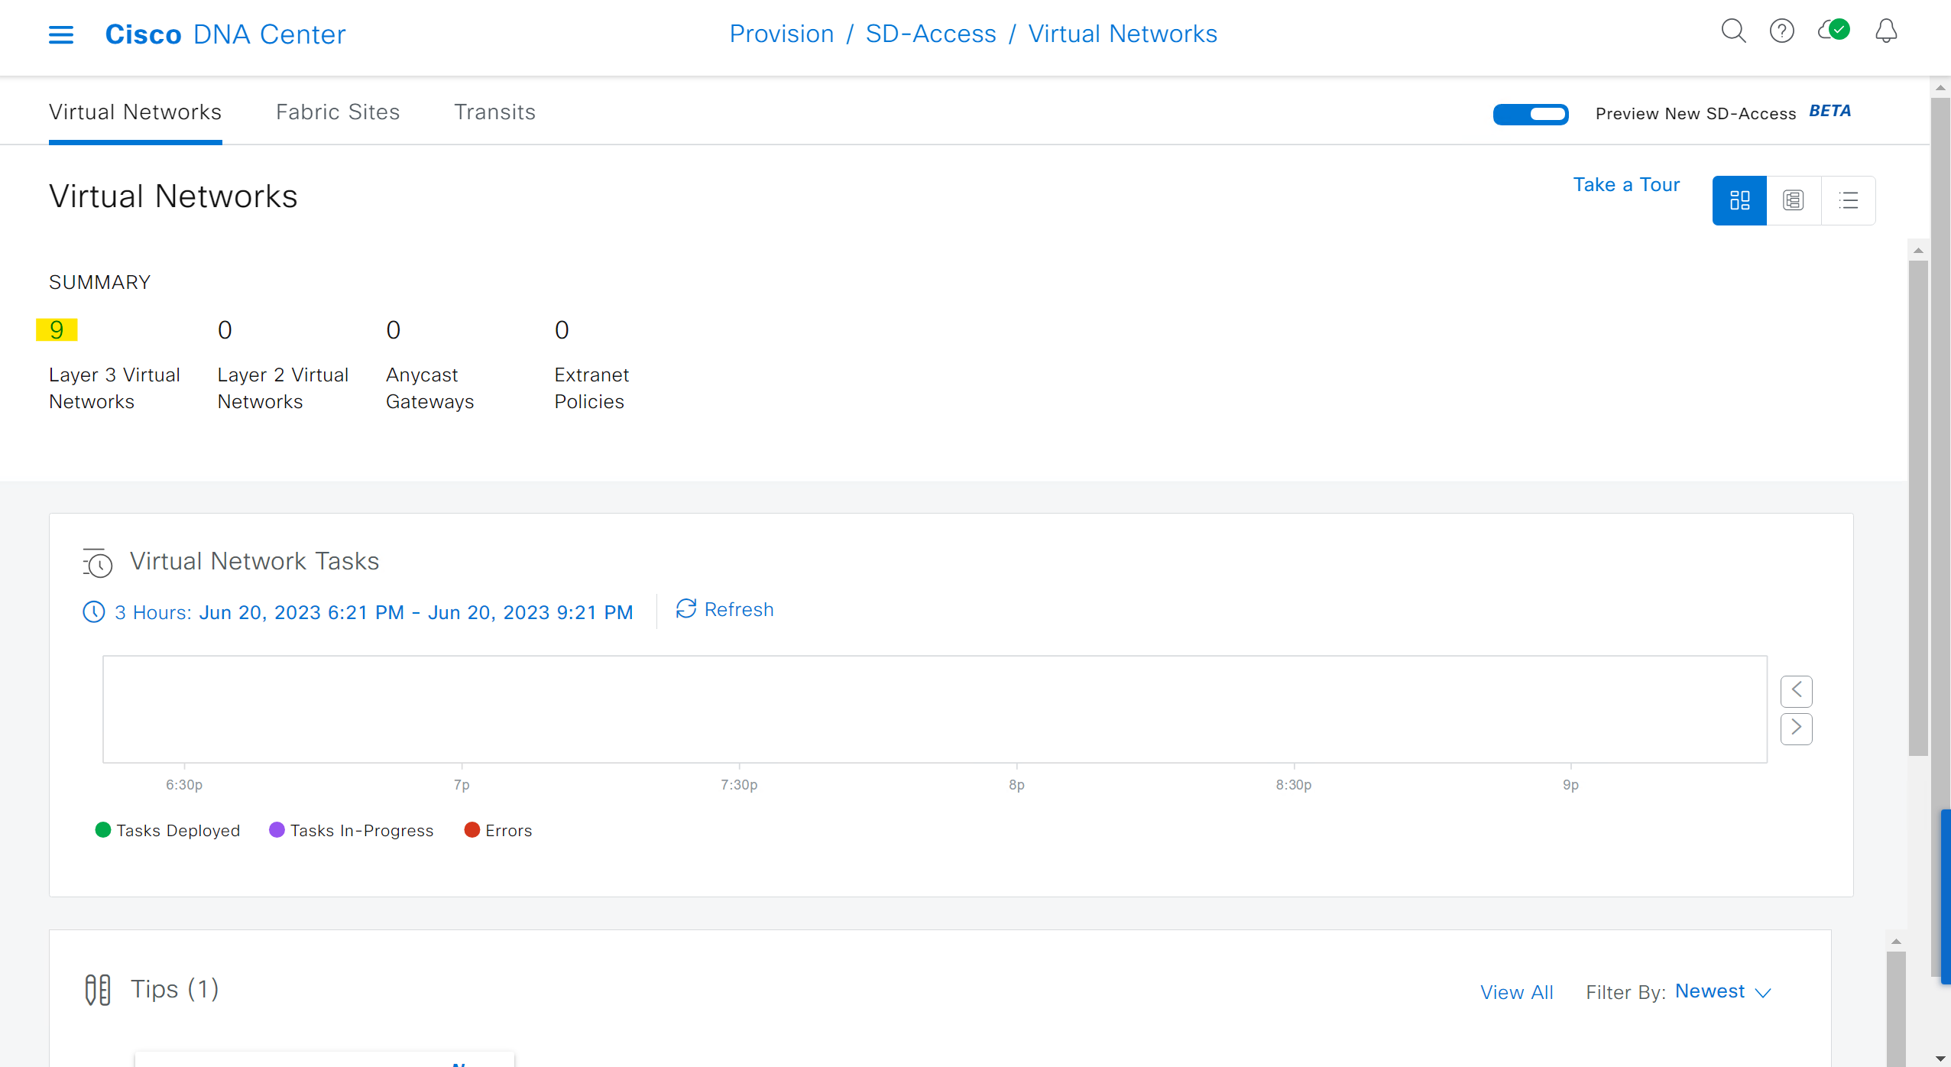Refresh the Virtual Network Tasks chart
1951x1067 pixels.
(724, 609)
